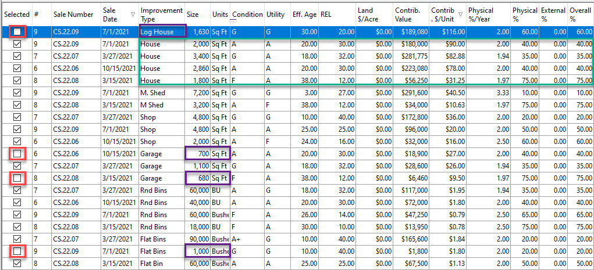The width and height of the screenshot is (594, 270).
Task: Select the 90,000 size cell for Flat Bins
Action: 198,239
